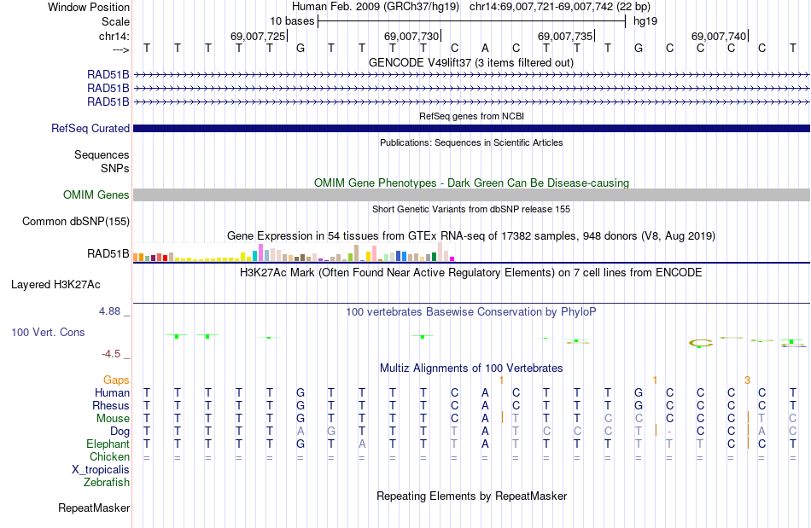
Task: Open the Repeating Elements by RepeatMasker title
Action: 471,496
